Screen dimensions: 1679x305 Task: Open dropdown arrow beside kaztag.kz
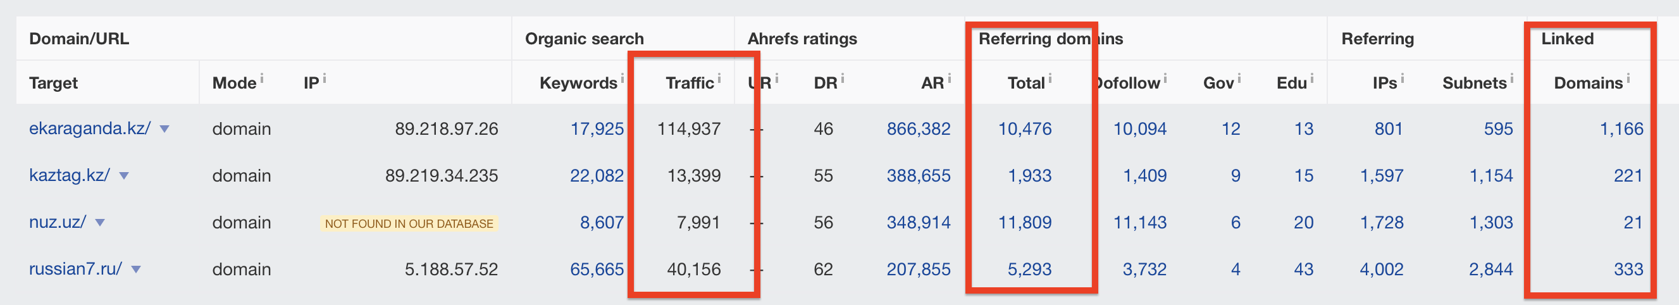point(124,176)
